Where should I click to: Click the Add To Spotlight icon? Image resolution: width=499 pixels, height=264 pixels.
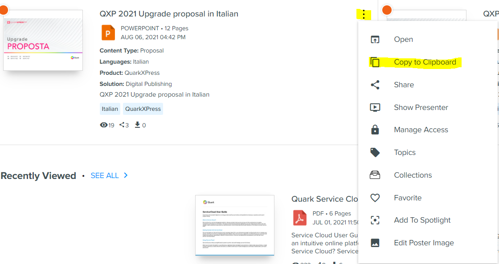point(375,220)
